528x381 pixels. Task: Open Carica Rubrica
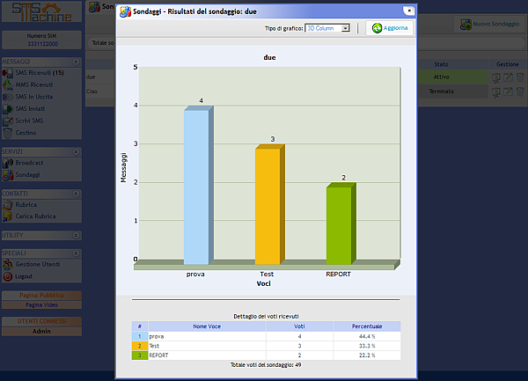coord(35,216)
